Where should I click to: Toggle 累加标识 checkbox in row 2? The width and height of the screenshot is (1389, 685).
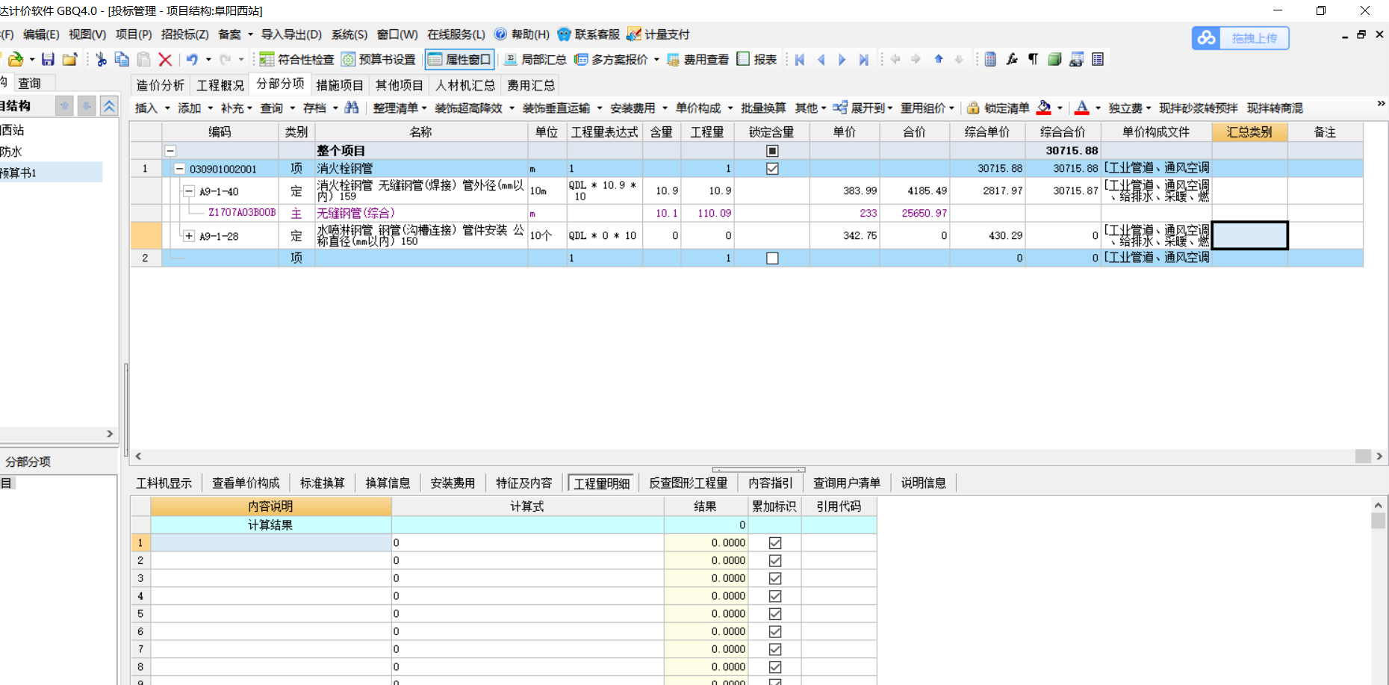775,561
